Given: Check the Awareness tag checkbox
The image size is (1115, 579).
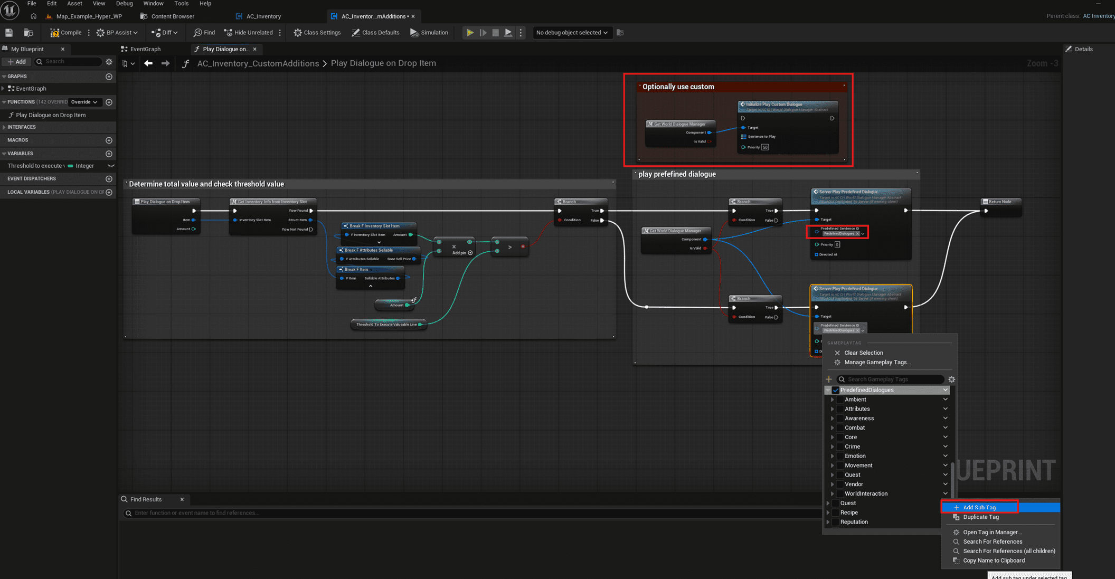Looking at the screenshot, I should pyautogui.click(x=840, y=419).
